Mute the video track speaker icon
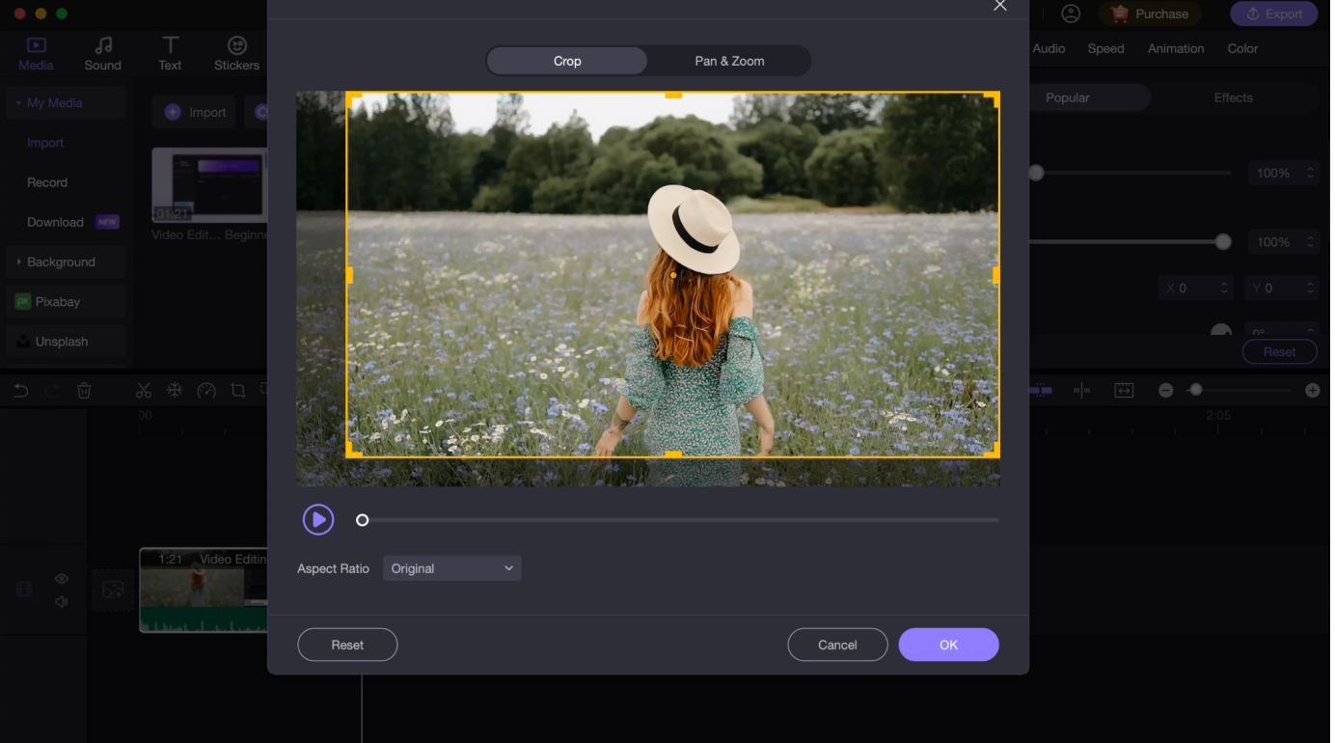The height and width of the screenshot is (743, 1335). click(62, 602)
